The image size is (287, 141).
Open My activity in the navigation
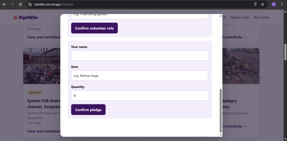(261, 17)
